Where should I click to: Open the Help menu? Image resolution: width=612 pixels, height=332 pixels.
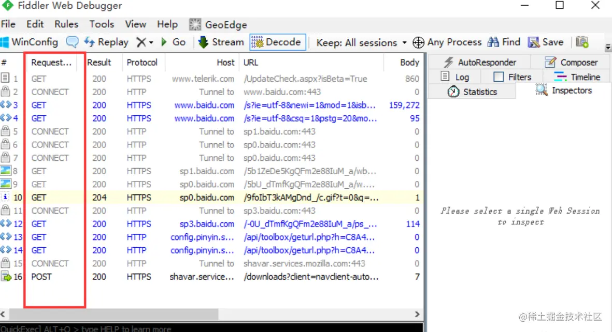pos(167,24)
